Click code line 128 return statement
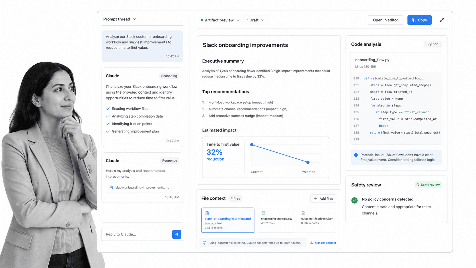476x268 pixels. tap(405, 132)
